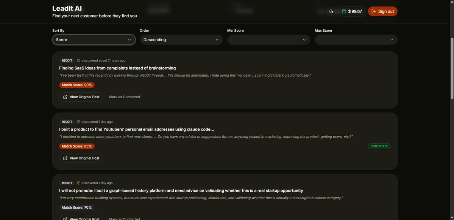Click the Match Score: 85% badge

77,146
